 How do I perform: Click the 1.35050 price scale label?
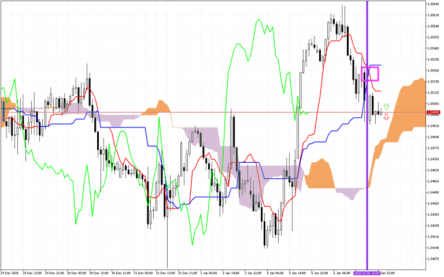[433, 104]
